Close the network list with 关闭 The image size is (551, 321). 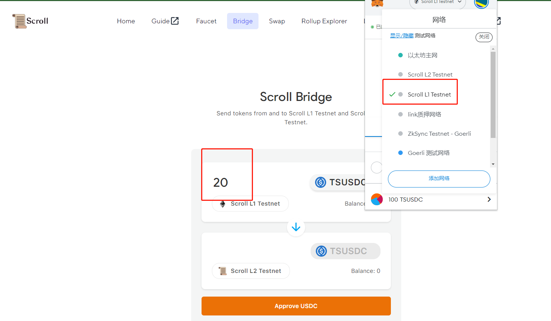point(484,37)
